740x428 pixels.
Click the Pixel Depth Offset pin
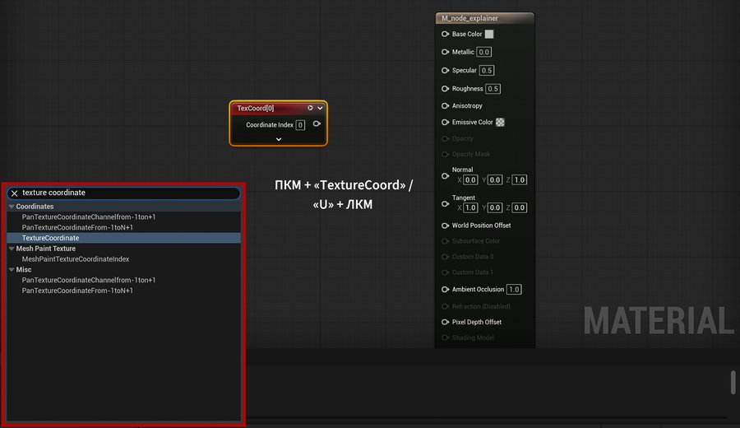pyautogui.click(x=445, y=322)
